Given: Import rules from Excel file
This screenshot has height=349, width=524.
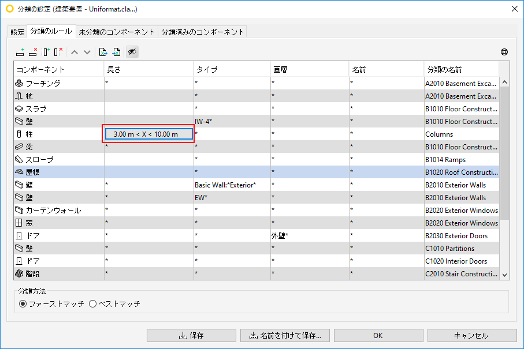Looking at the screenshot, I should [x=116, y=52].
